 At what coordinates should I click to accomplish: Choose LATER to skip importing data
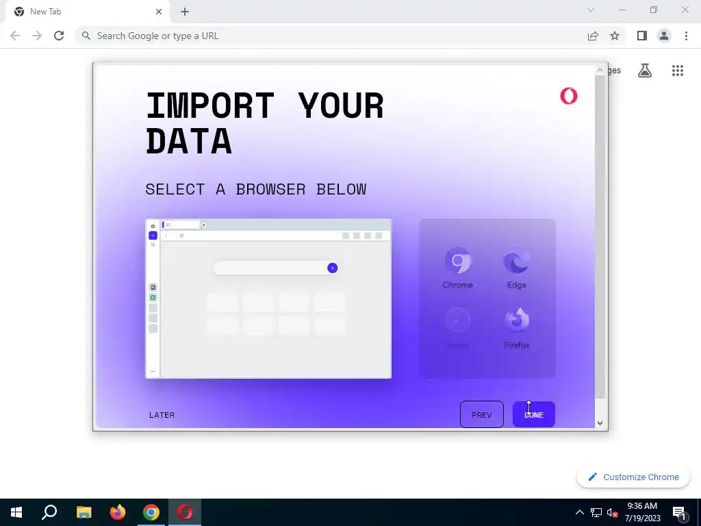pyautogui.click(x=162, y=415)
